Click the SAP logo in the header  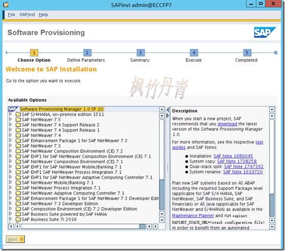pos(265,33)
